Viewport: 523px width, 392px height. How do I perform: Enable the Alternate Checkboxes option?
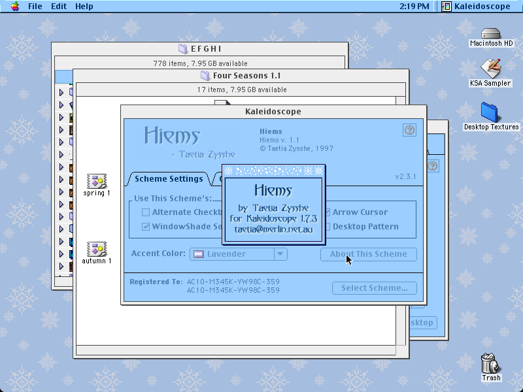(146, 212)
